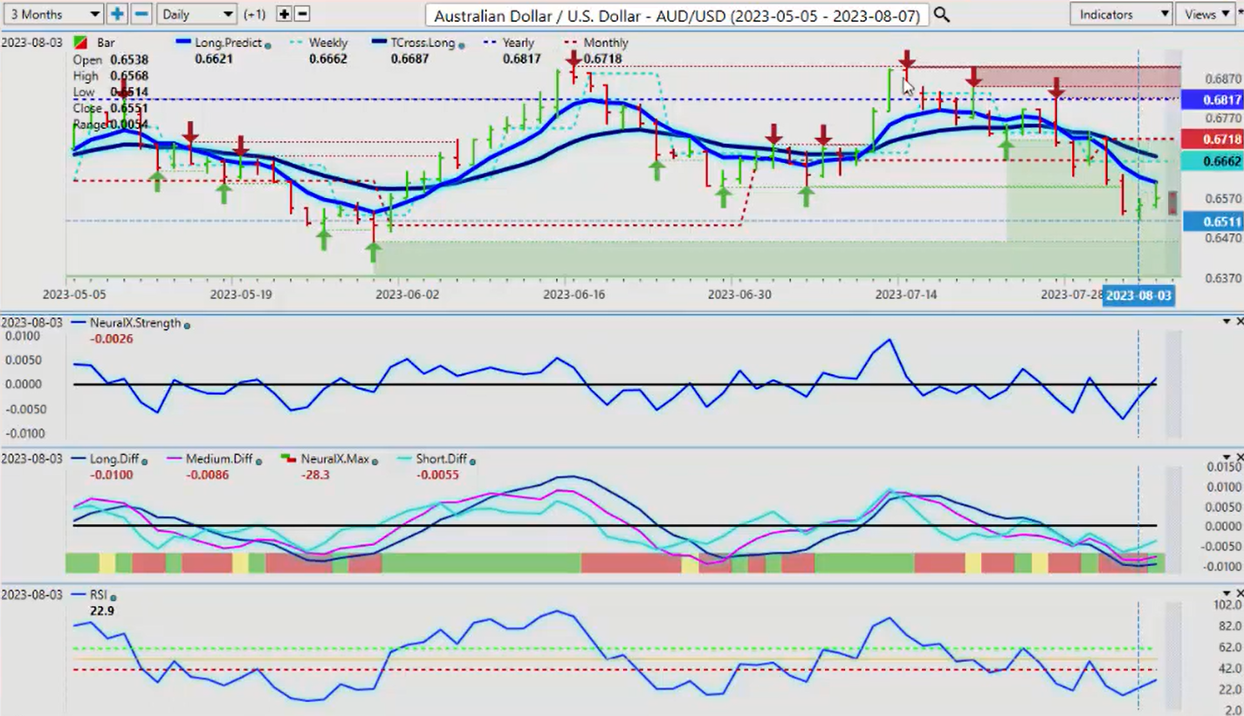Click the Monthly value 0.6718 in legend

[x=602, y=59]
